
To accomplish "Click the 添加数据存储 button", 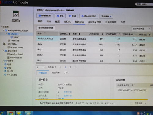I will pyautogui.click(x=46, y=28).
